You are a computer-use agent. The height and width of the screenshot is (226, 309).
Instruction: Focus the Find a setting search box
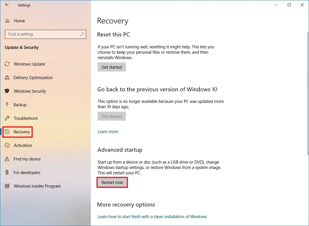click(42, 34)
